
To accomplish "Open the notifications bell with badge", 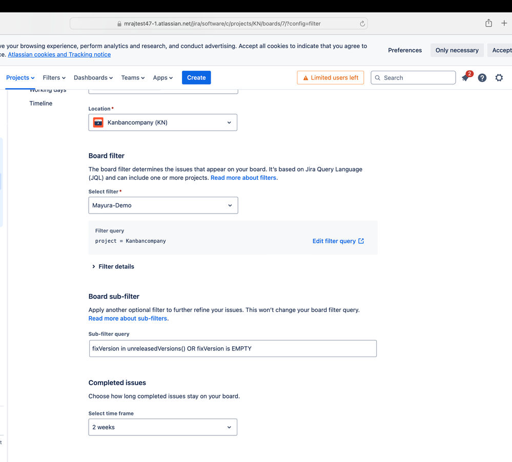I will pyautogui.click(x=466, y=77).
